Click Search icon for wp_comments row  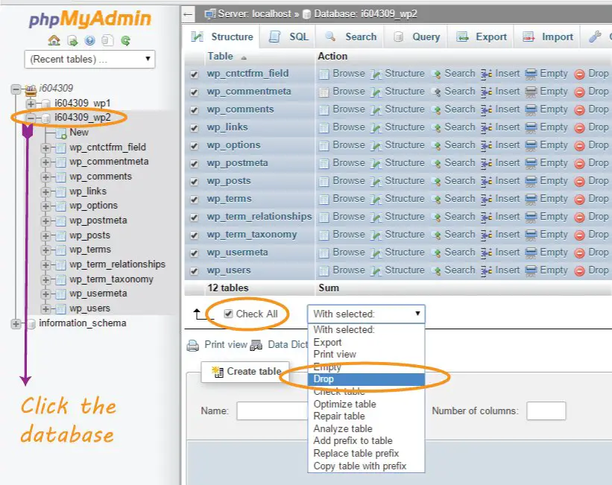[x=436, y=110]
